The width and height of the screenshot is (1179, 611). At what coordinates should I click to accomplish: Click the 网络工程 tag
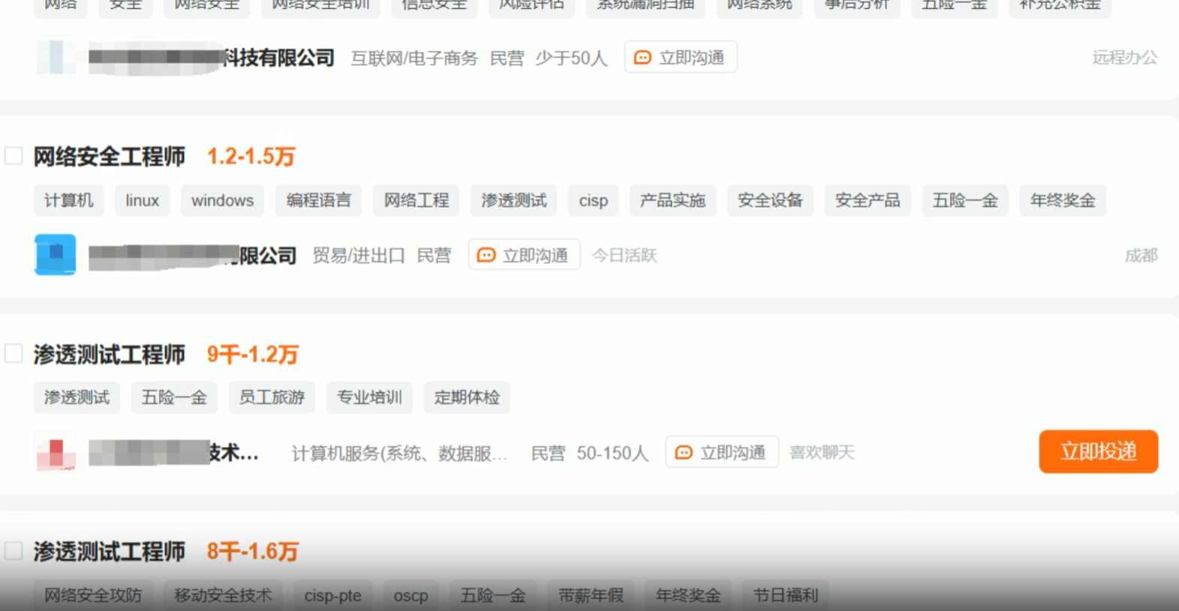pos(417,200)
